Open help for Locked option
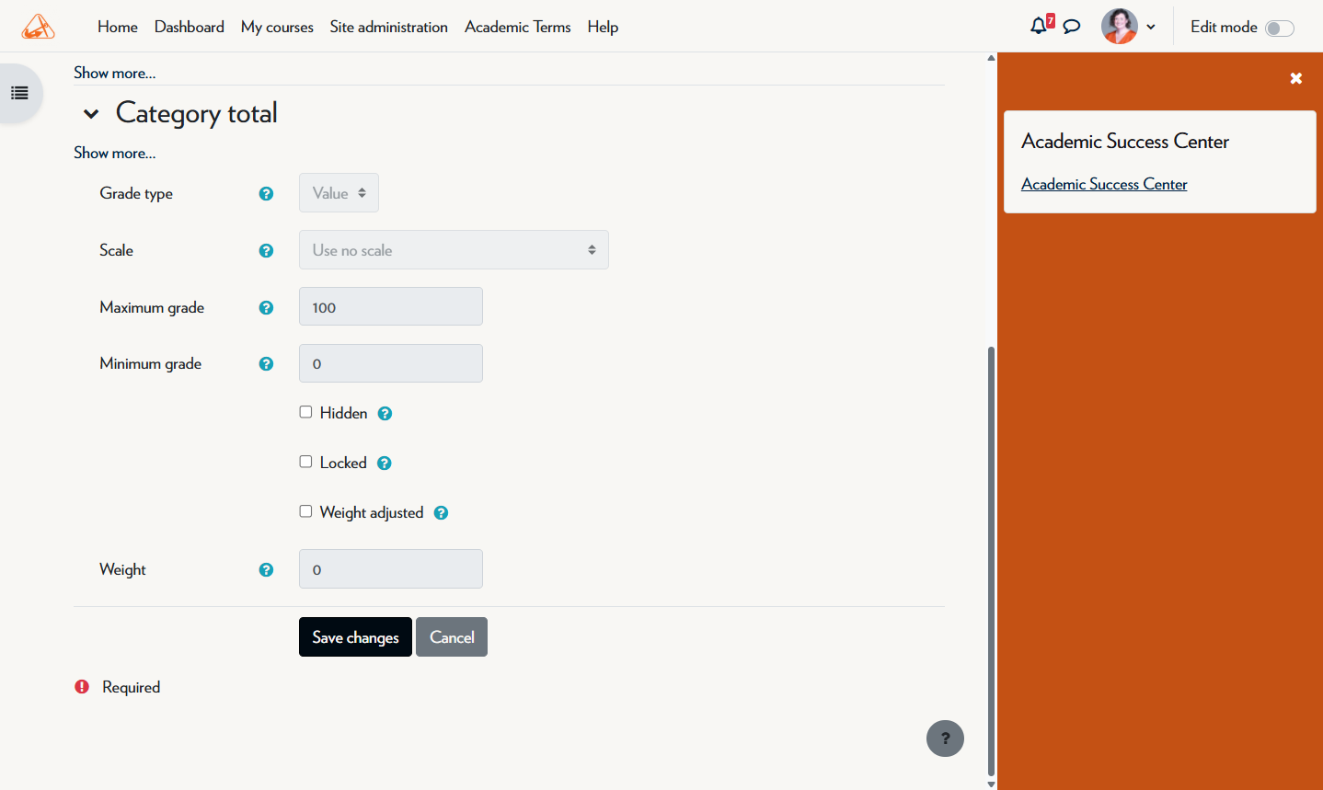 click(x=385, y=464)
